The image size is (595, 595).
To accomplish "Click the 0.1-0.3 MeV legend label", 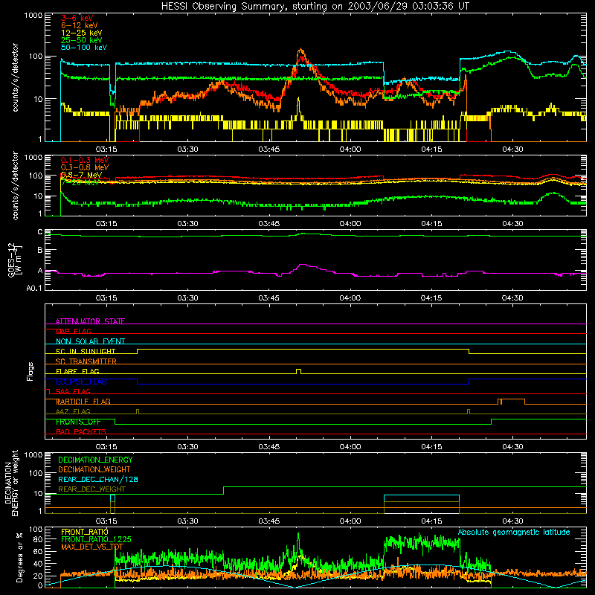I will click(x=85, y=160).
